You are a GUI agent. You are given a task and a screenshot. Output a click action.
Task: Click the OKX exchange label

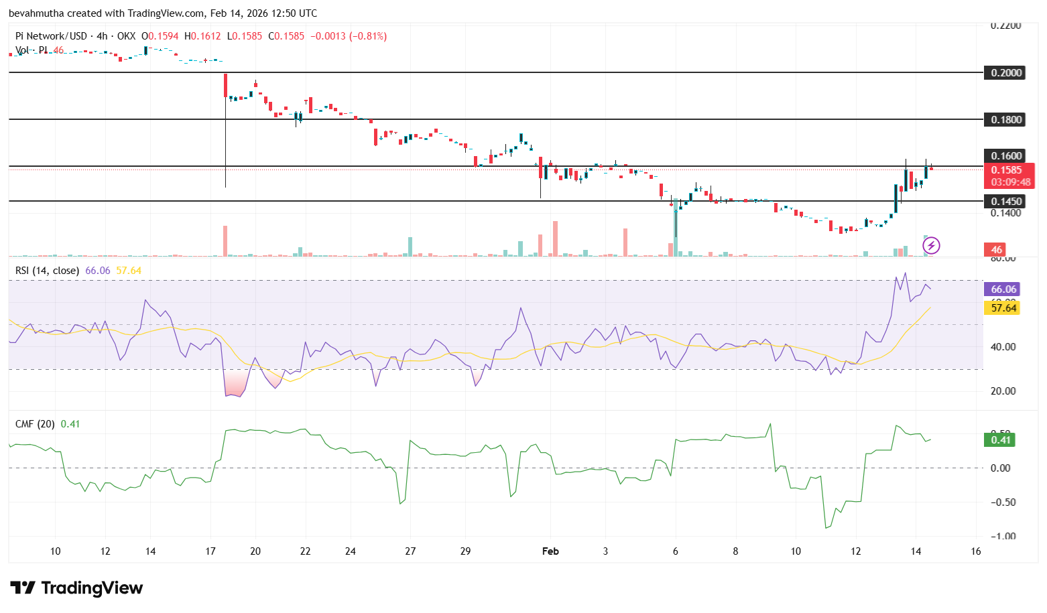(127, 36)
